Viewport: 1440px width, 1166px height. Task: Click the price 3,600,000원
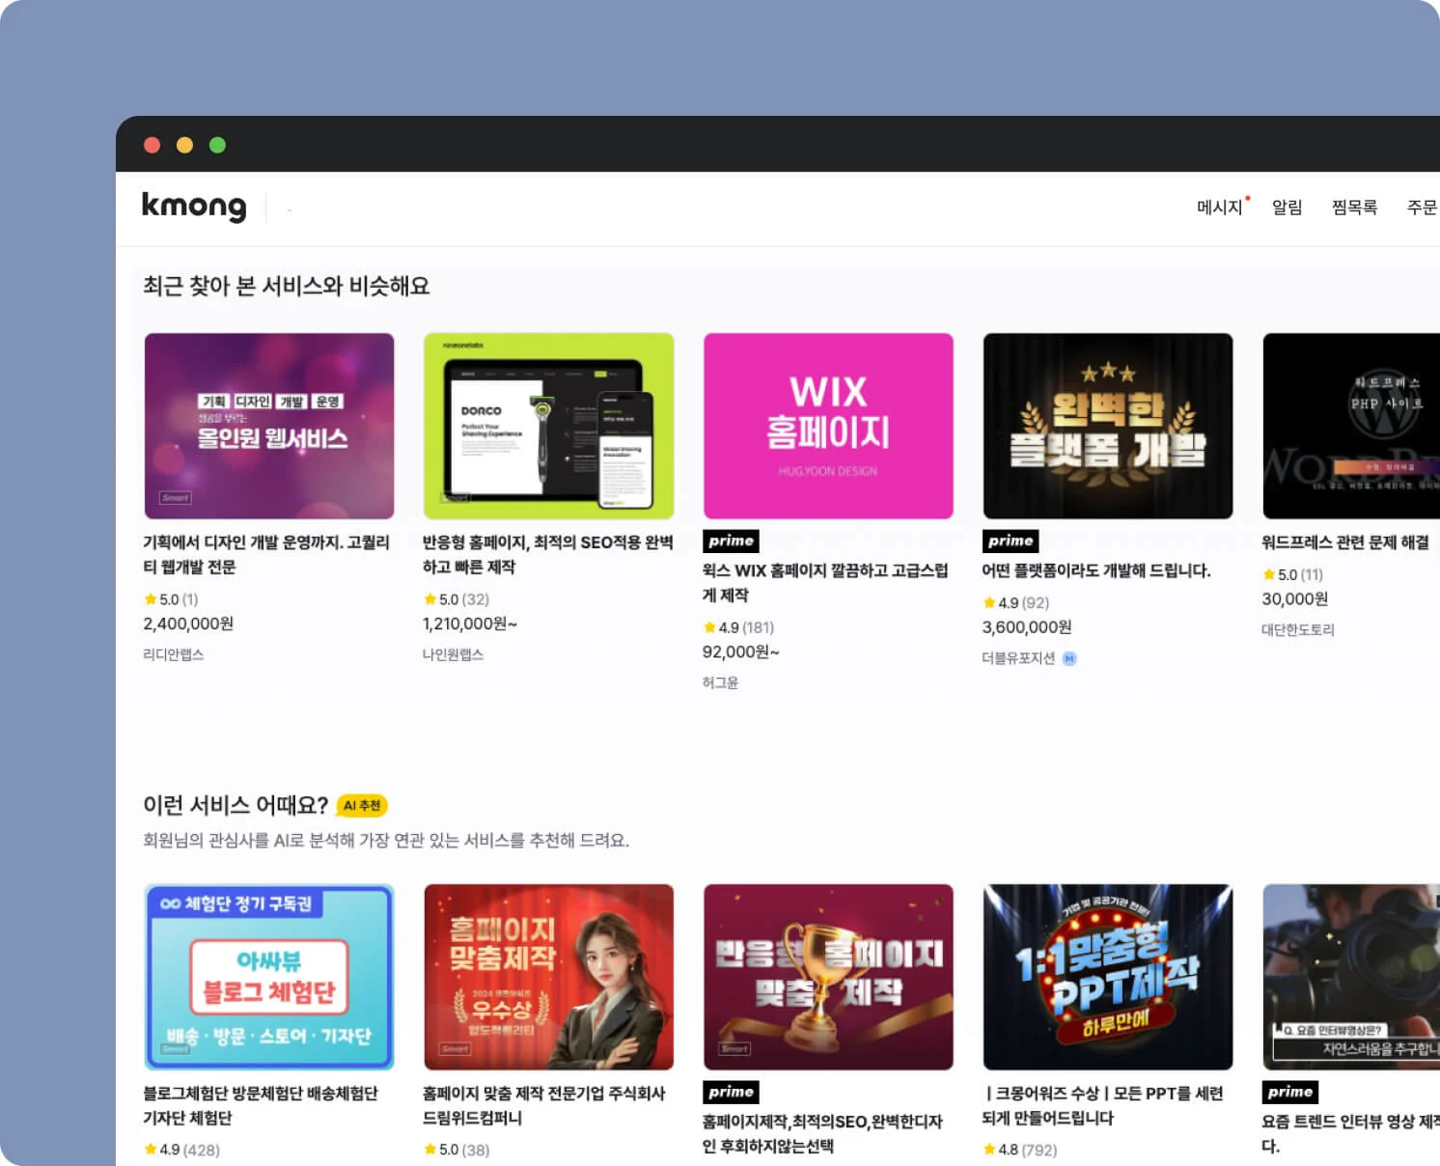click(1027, 627)
